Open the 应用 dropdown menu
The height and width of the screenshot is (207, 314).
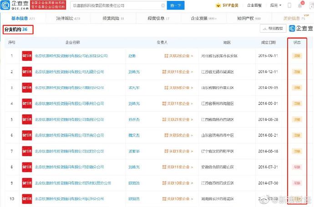coord(276,5)
